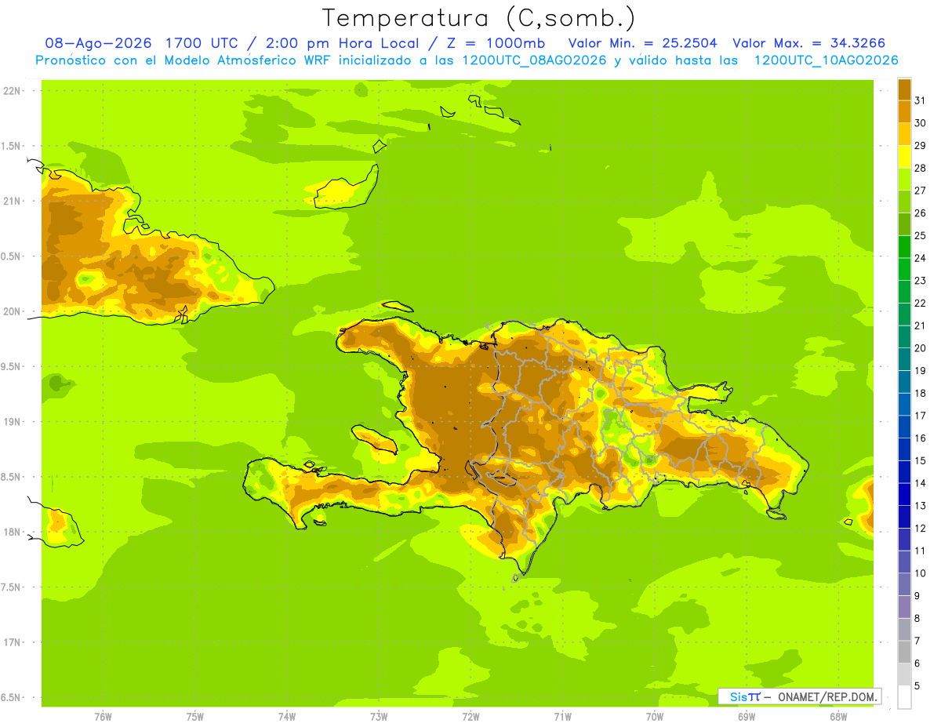Click the '1200UTC_10AGO2026' valid-until time
Screen dimensions: 941x727
pos(826,60)
